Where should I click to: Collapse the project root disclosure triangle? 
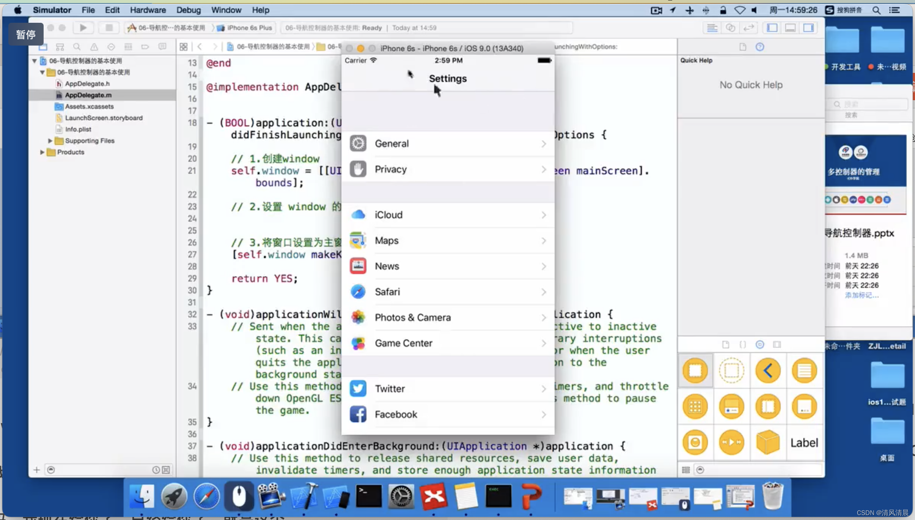point(34,61)
